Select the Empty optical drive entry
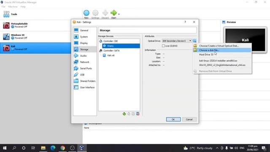This screenshot has height=152, width=270. 121,46
